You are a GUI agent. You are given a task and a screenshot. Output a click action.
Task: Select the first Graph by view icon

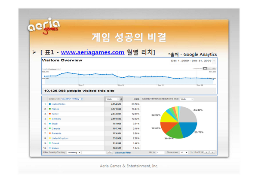(x=205, y=69)
